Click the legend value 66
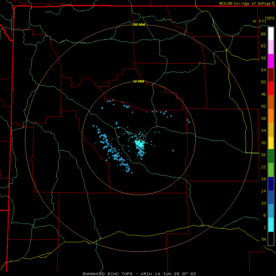 coord(263,34)
